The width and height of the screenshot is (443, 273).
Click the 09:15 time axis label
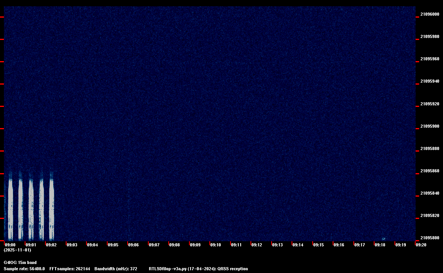(x=319, y=245)
